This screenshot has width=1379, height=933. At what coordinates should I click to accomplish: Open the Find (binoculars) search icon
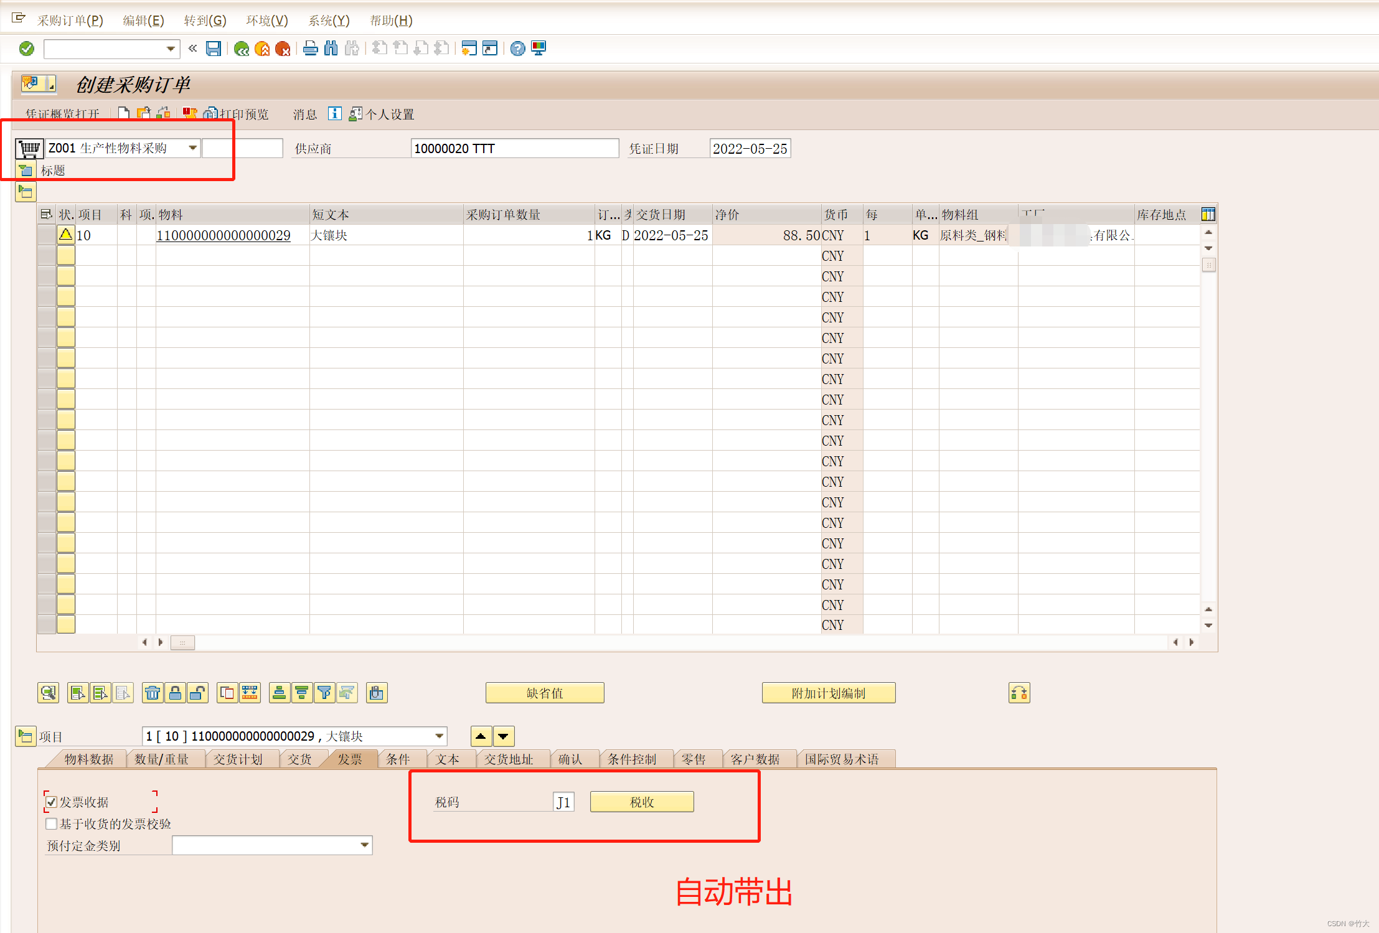coord(331,48)
